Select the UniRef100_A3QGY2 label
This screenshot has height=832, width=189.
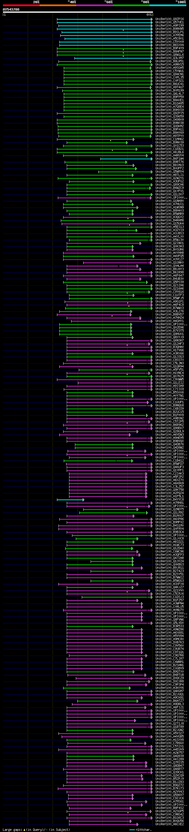pyautogui.click(x=169, y=217)
